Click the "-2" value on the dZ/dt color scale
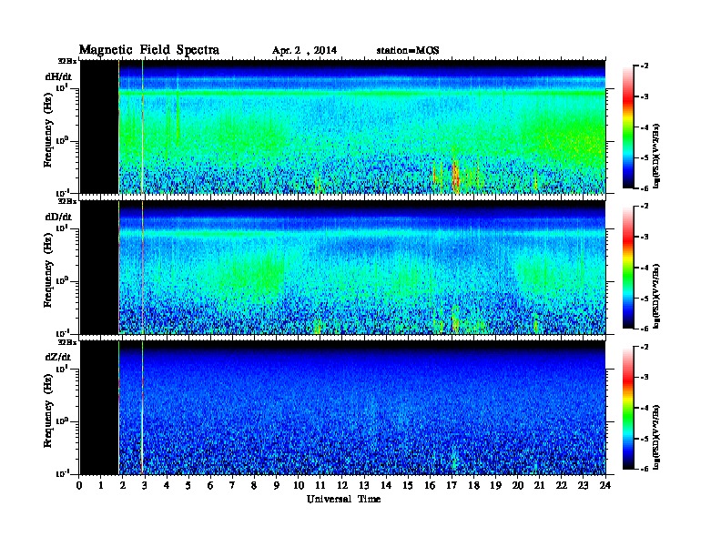721x557 pixels. 645,347
